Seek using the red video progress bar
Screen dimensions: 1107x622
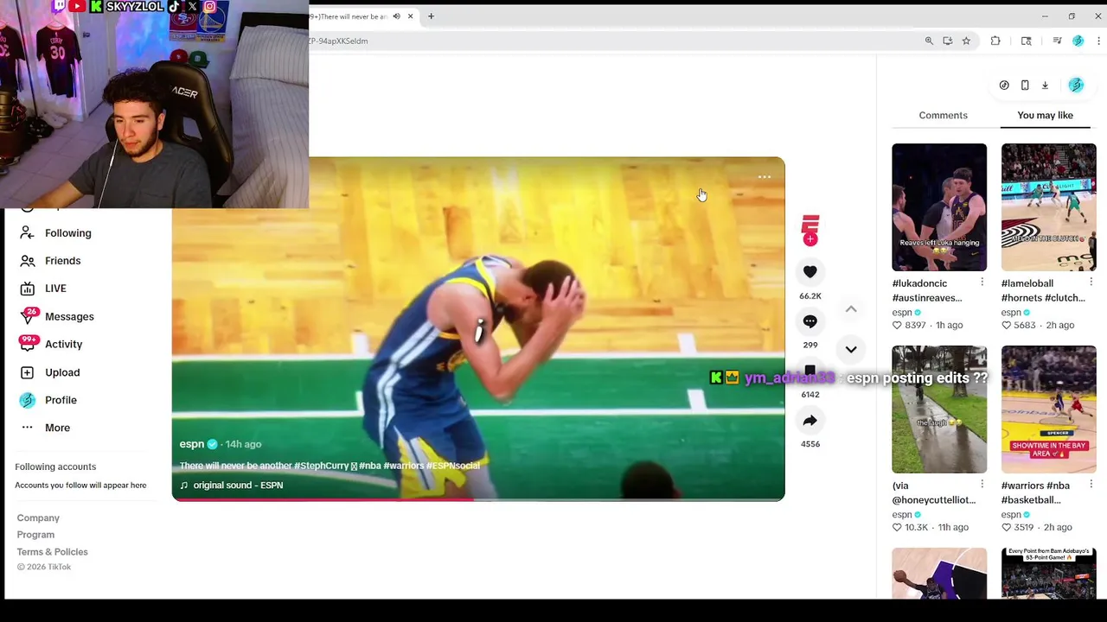[x=478, y=499]
